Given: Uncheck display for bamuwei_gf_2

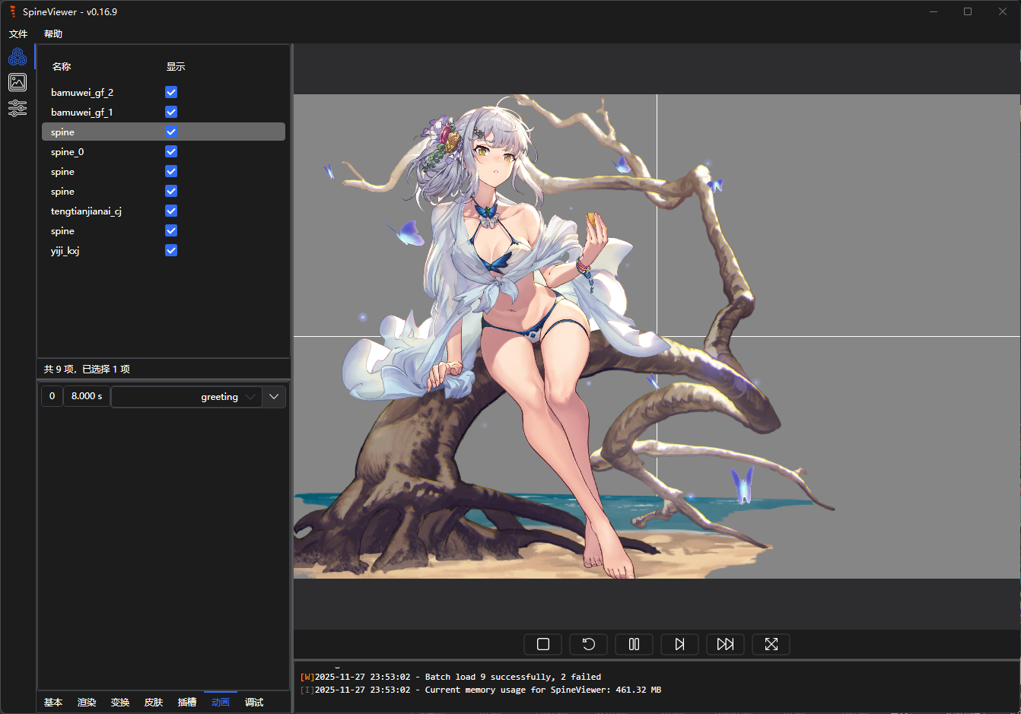Looking at the screenshot, I should click(171, 92).
